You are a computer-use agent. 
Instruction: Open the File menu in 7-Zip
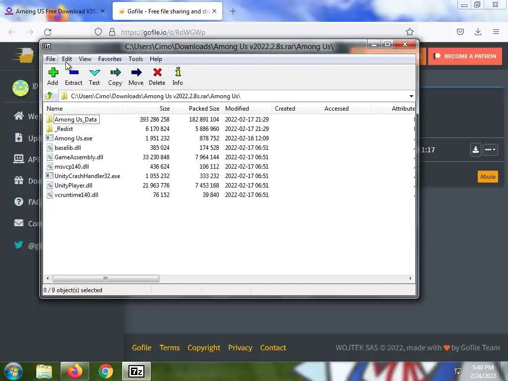coord(51,59)
